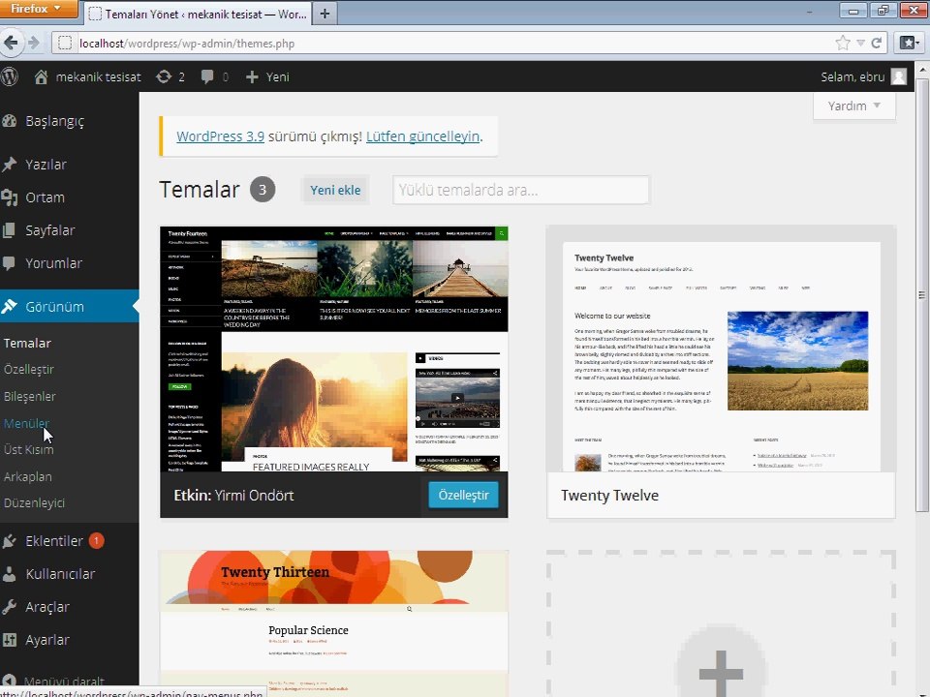This screenshot has height=697, width=930.
Task: Click the Ayarlar settings icon
Action: point(10,640)
